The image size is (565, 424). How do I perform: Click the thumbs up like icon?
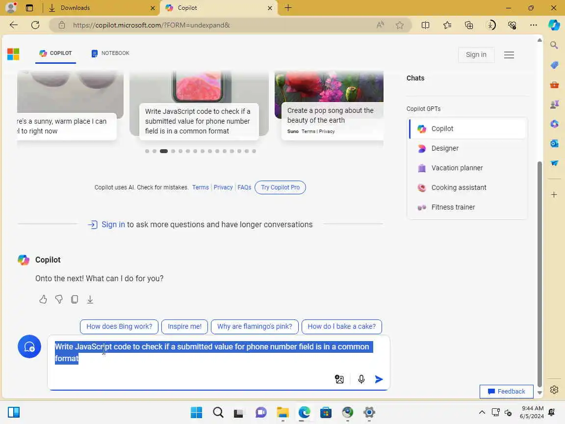(x=43, y=299)
